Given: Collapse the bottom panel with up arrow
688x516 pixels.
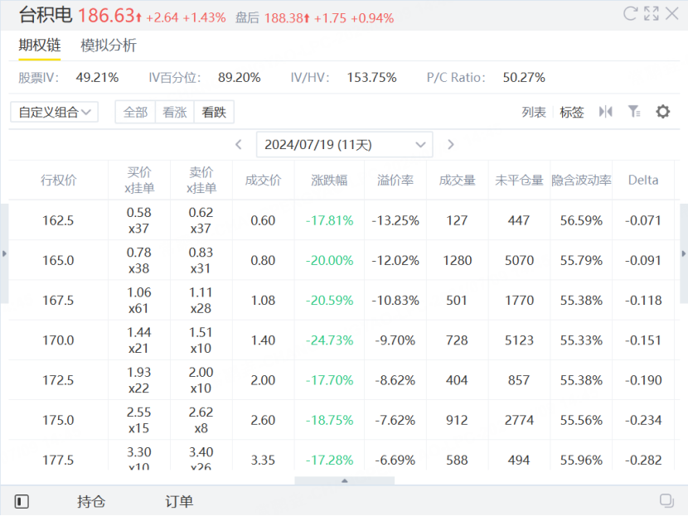Looking at the screenshot, I should click(345, 481).
